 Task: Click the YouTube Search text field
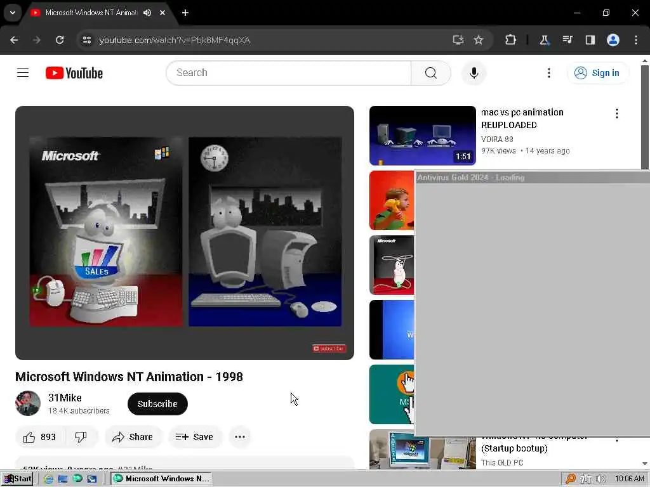289,73
